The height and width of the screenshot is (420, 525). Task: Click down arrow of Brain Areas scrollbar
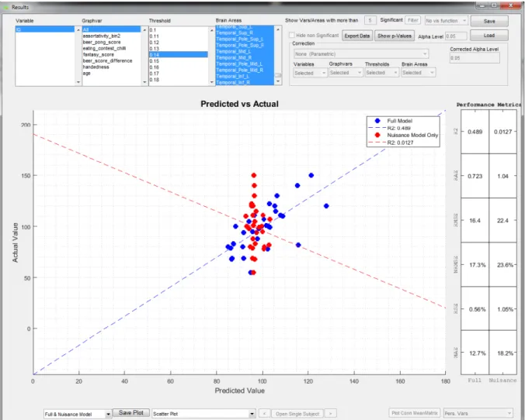278,82
